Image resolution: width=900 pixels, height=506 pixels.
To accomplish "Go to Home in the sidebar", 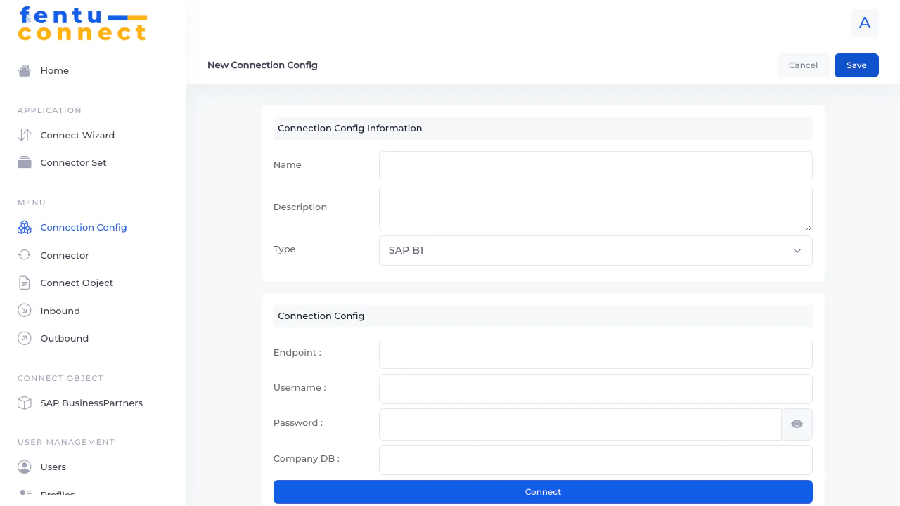I will click(x=54, y=70).
